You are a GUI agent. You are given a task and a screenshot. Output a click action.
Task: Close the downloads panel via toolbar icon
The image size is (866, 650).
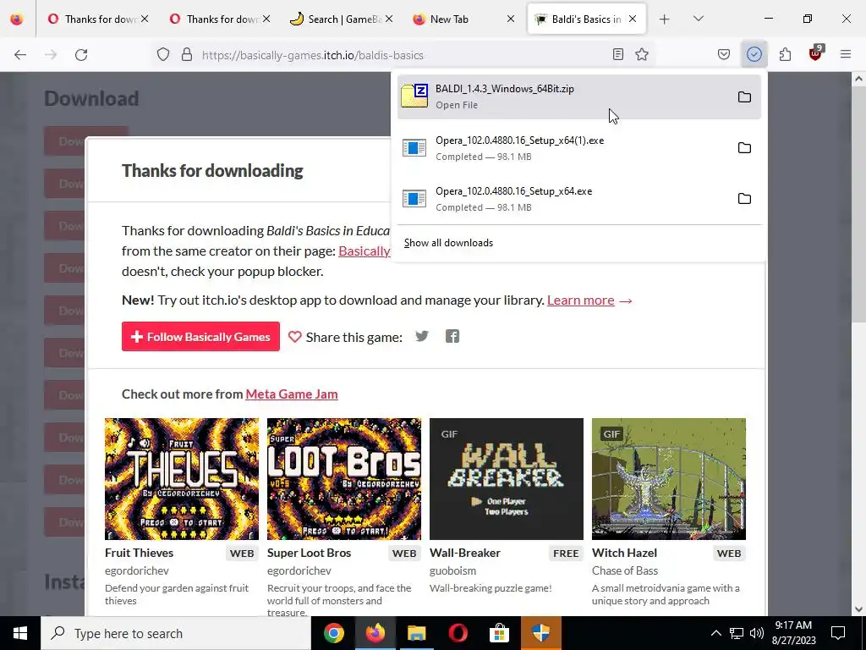tap(754, 54)
